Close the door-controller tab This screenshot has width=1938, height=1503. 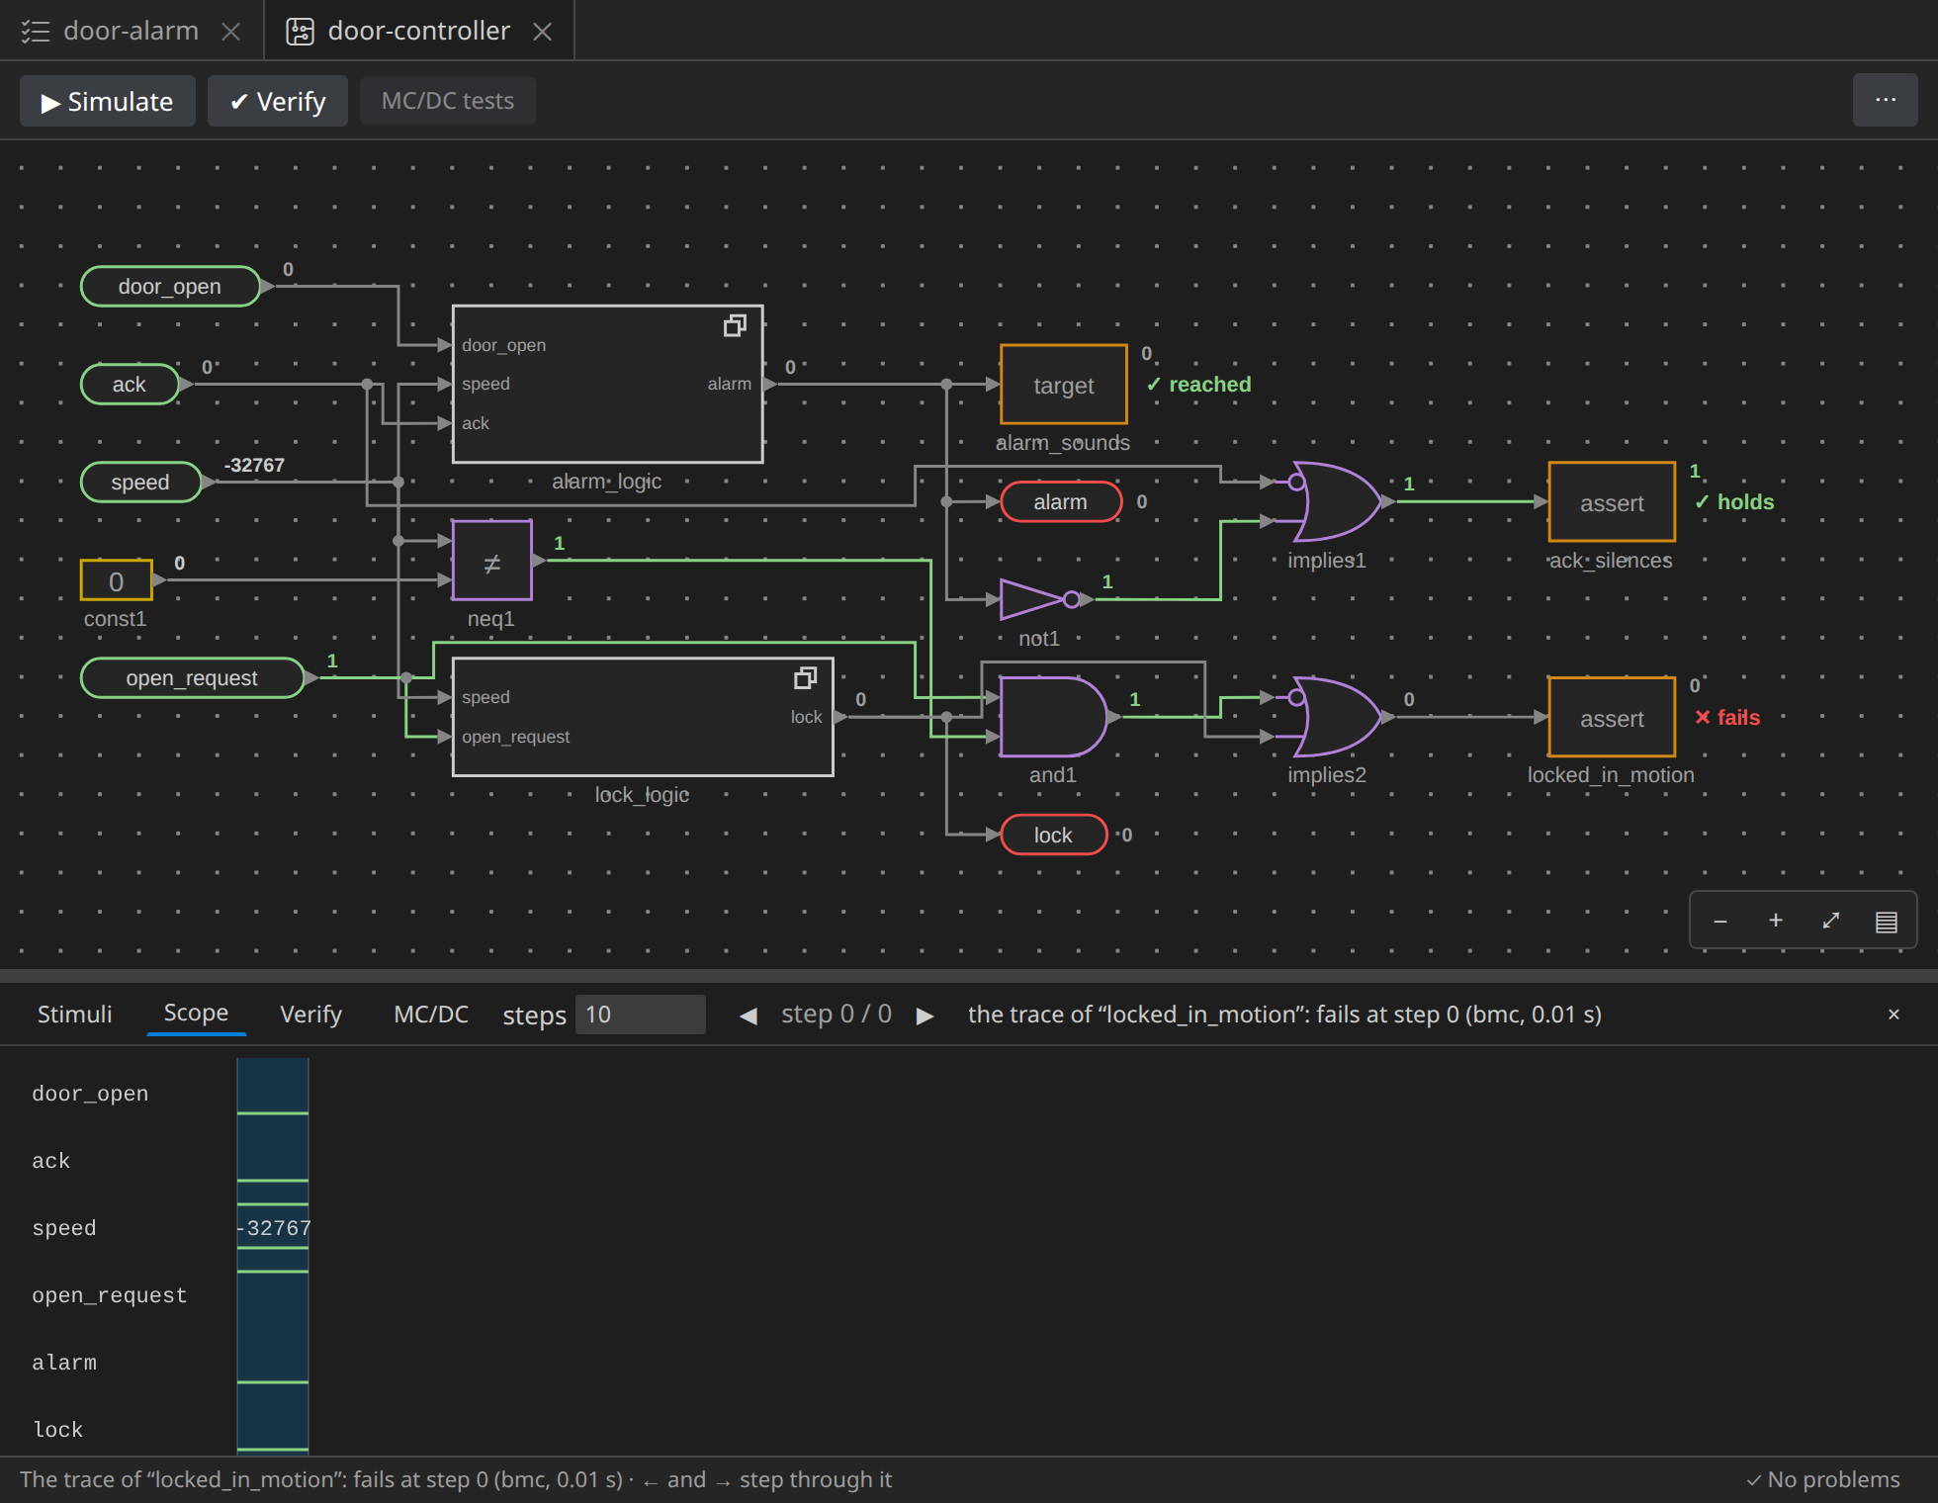pos(542,32)
